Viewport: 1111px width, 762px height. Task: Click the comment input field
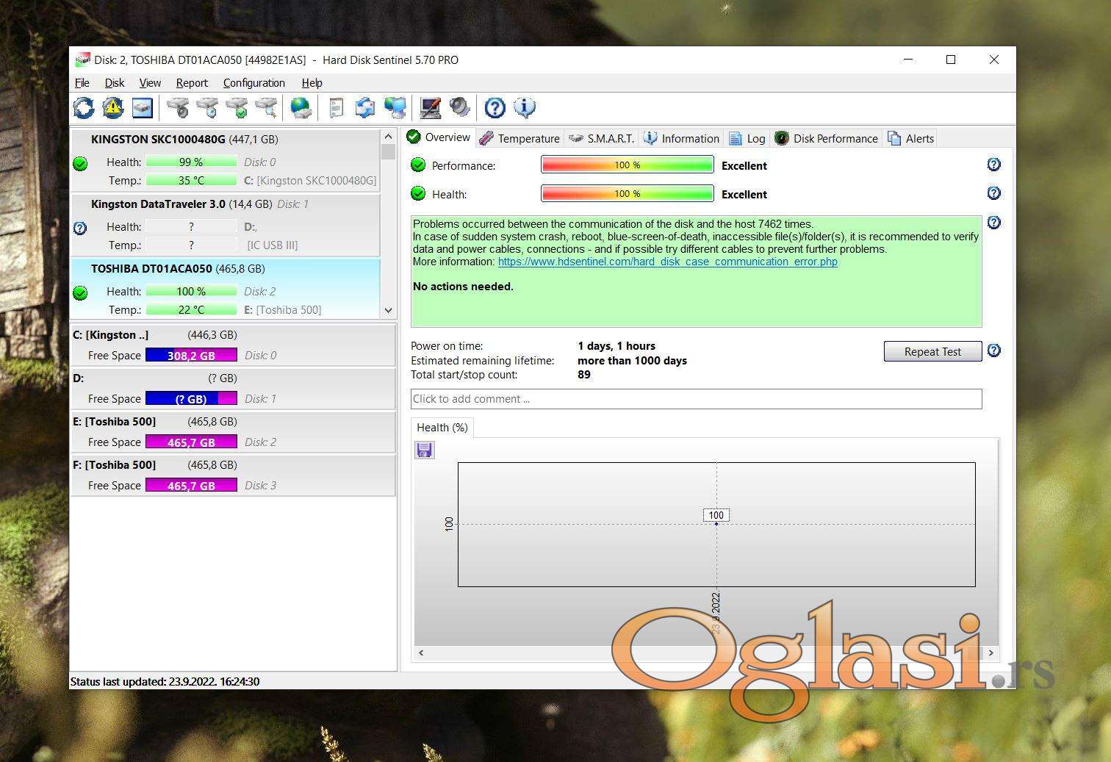(695, 399)
